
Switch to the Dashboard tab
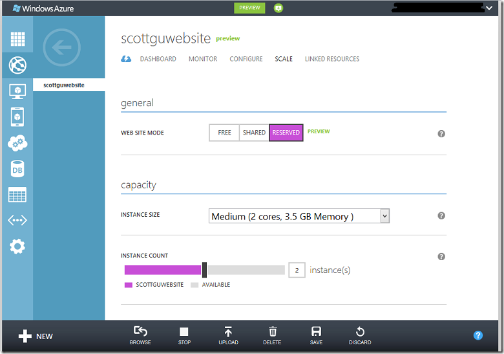click(x=158, y=59)
